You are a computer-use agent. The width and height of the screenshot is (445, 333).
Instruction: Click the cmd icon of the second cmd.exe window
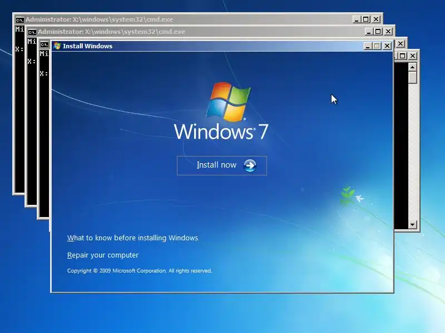32,32
